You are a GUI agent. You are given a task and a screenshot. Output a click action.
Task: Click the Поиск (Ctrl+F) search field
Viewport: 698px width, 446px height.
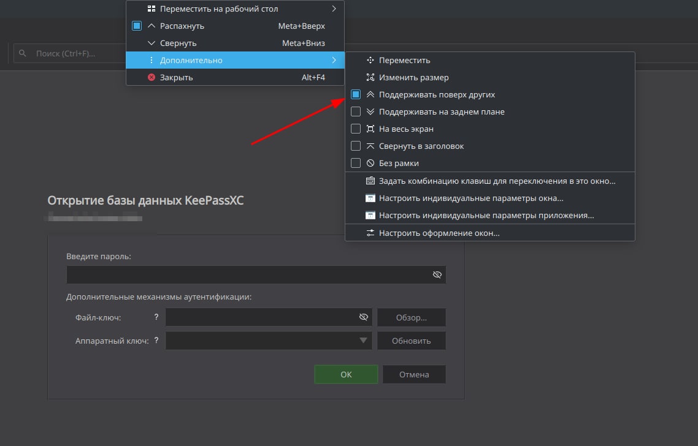pyautogui.click(x=69, y=53)
